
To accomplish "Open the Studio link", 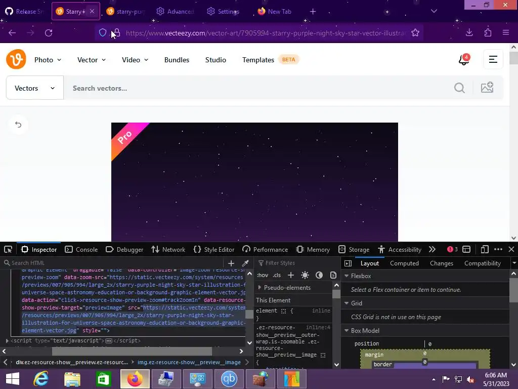I will (x=215, y=60).
